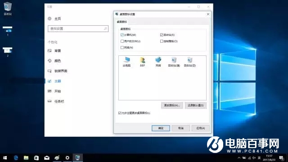The image size is (288, 162).
Task: Switch input method via 英 tray indicator
Action: tap(259, 158)
